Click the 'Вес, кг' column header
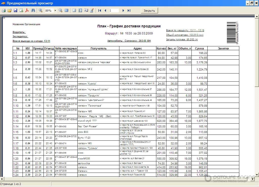This screenshot has height=187, width=259. pyautogui.click(x=172, y=48)
